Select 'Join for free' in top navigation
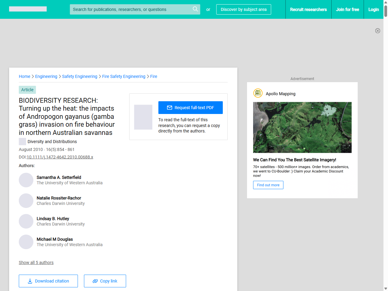The image size is (388, 291). coord(348,9)
